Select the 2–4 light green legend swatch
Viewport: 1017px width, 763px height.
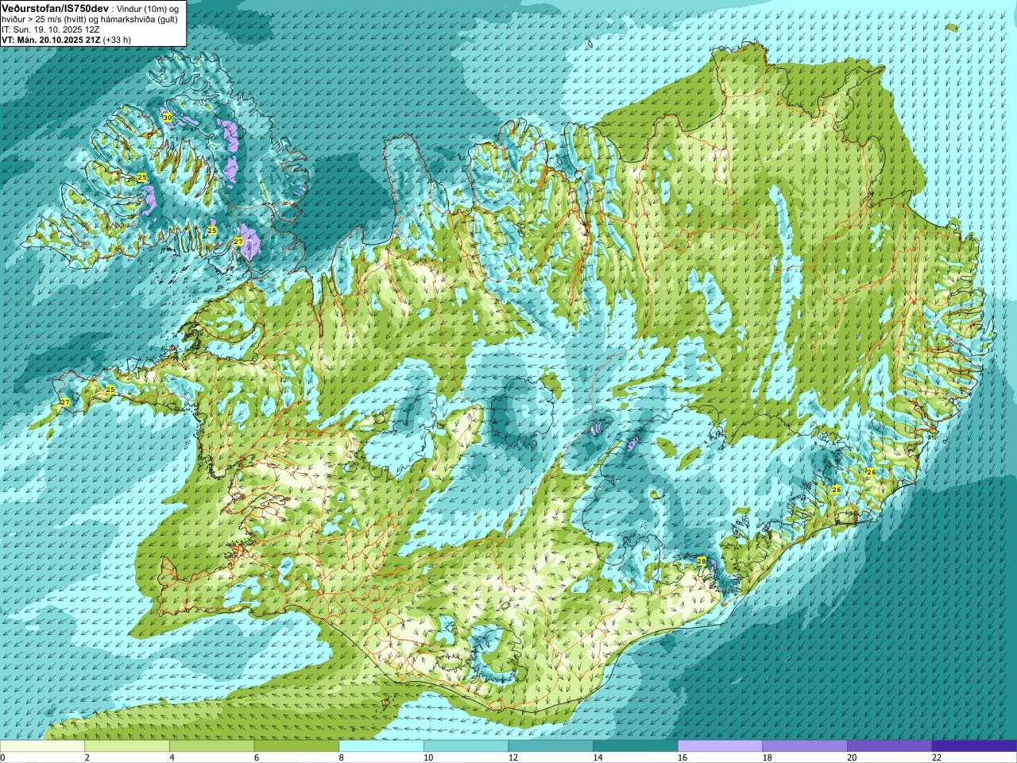[127, 746]
